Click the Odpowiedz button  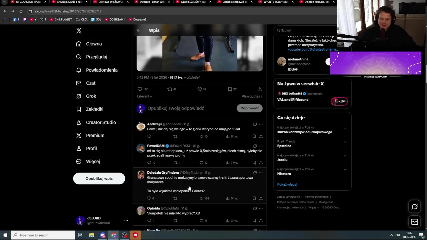250,108
